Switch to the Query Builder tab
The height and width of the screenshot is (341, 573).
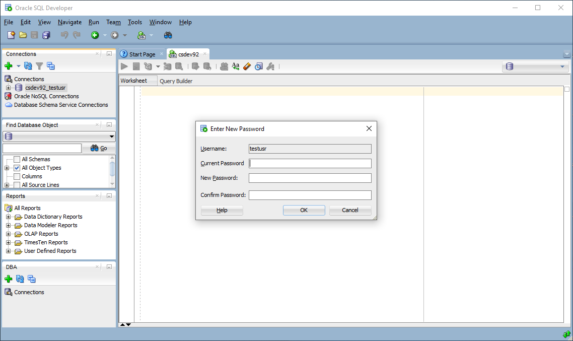click(x=176, y=81)
